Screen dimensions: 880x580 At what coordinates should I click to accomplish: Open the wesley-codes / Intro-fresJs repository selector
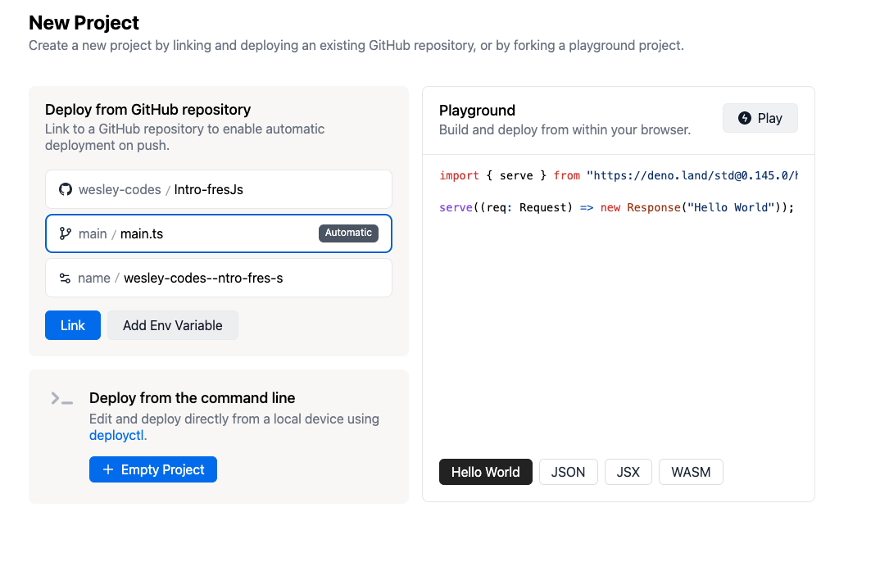point(219,189)
